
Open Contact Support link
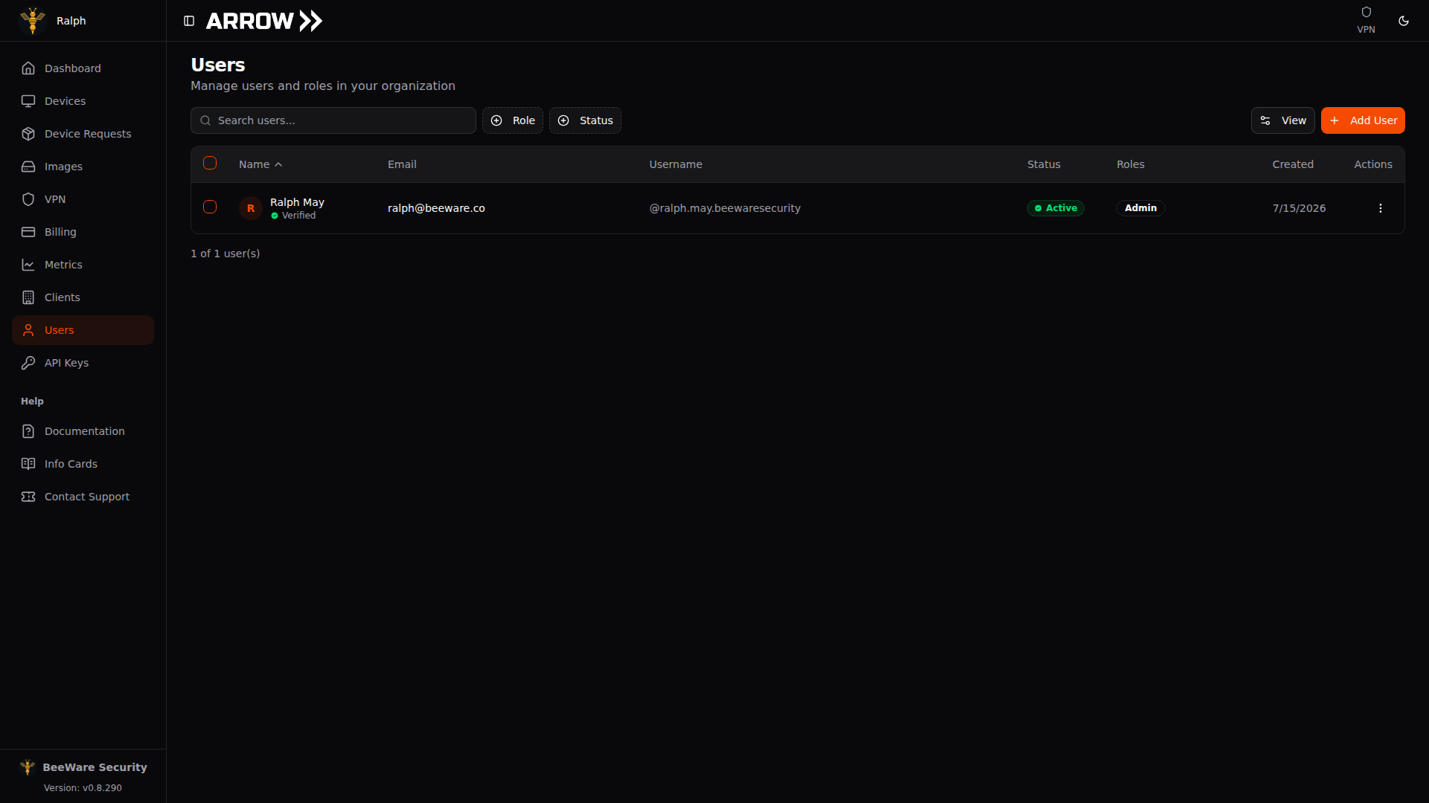(83, 497)
